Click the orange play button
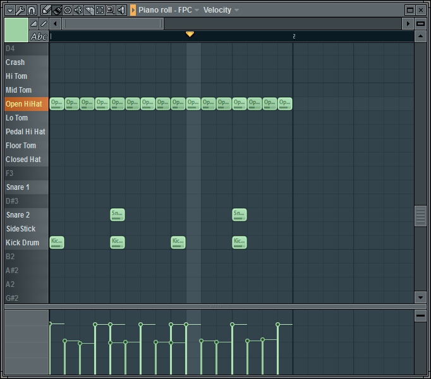The image size is (431, 379). click(x=133, y=11)
